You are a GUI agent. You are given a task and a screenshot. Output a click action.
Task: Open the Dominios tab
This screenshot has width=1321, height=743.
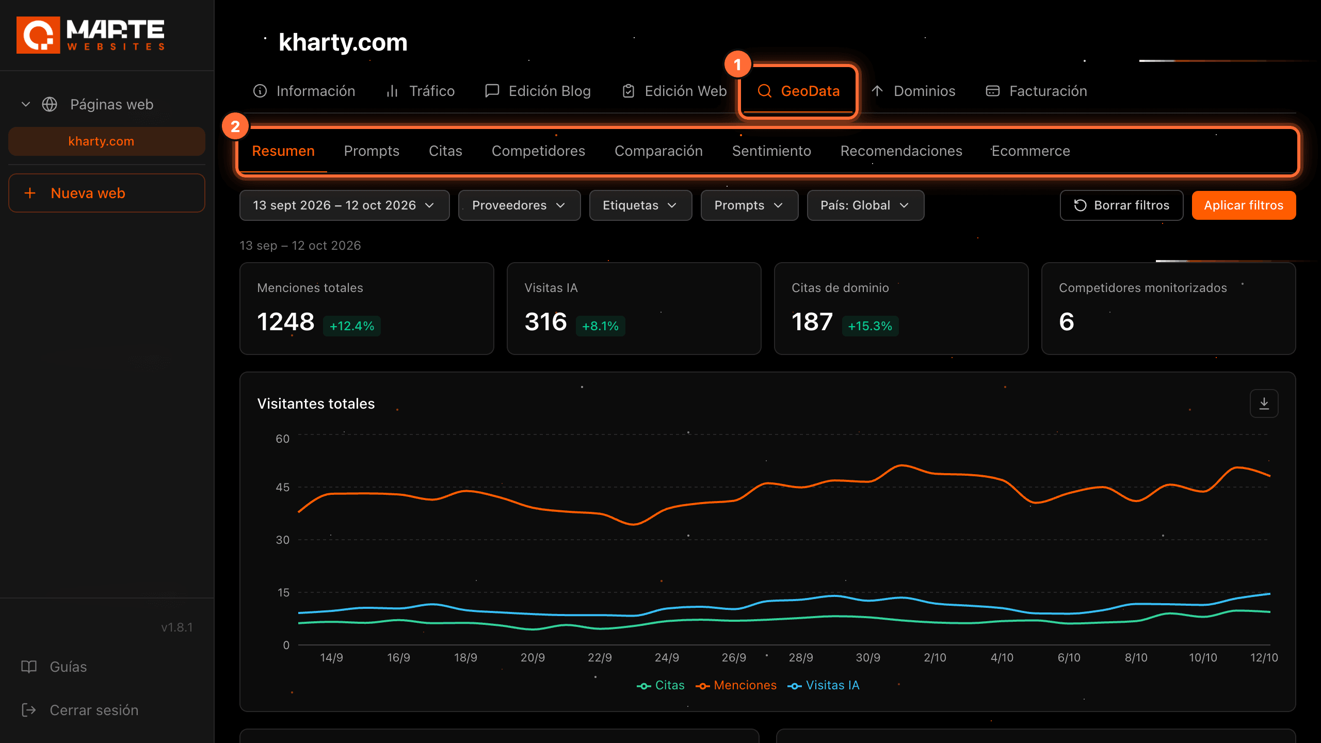click(x=913, y=91)
